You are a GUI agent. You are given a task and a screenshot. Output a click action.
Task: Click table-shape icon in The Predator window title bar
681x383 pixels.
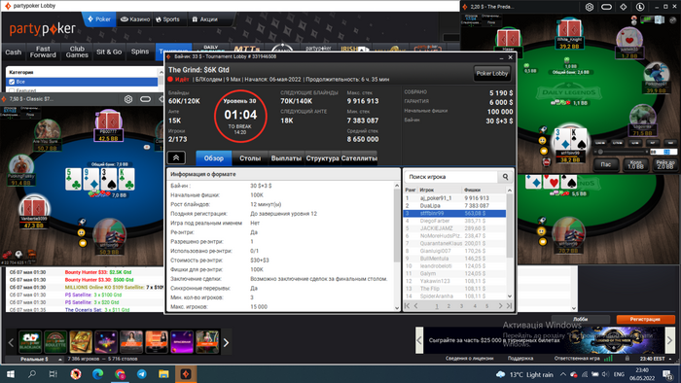(x=606, y=7)
